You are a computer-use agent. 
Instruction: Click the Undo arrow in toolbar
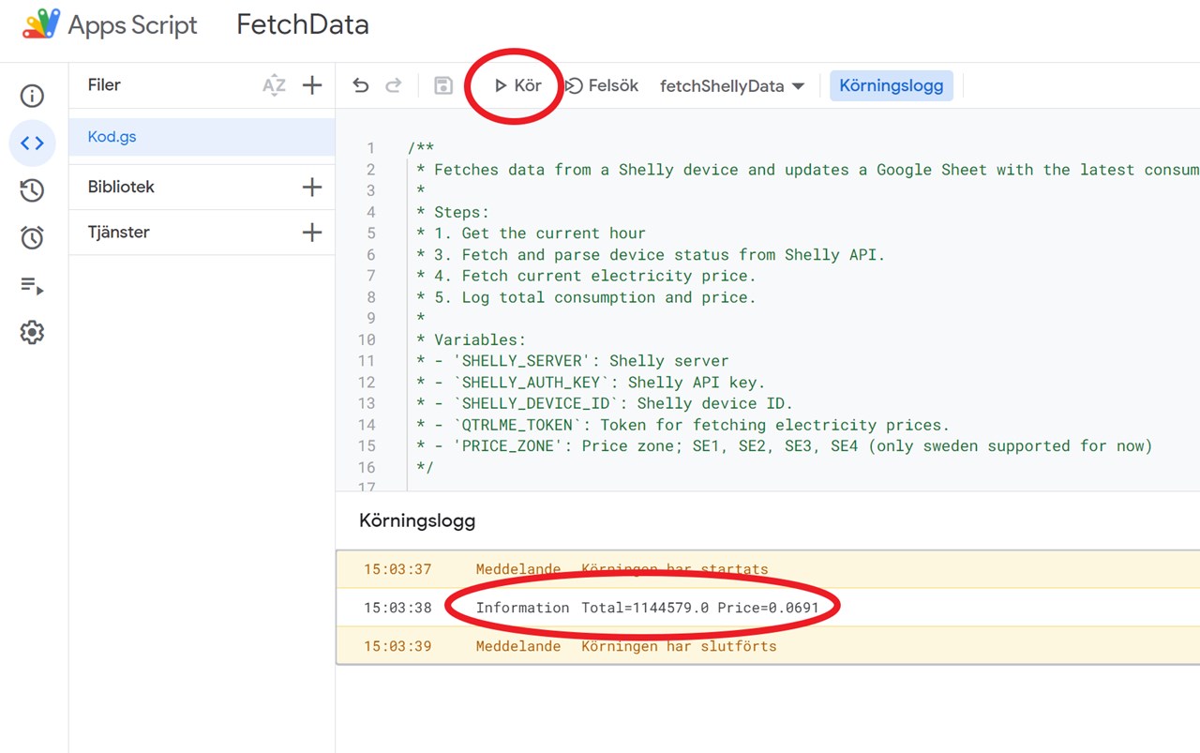pyautogui.click(x=360, y=85)
